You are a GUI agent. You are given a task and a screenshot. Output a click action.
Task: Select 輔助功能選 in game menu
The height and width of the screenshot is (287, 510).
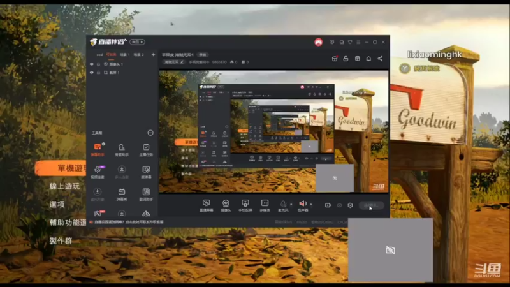68,223
